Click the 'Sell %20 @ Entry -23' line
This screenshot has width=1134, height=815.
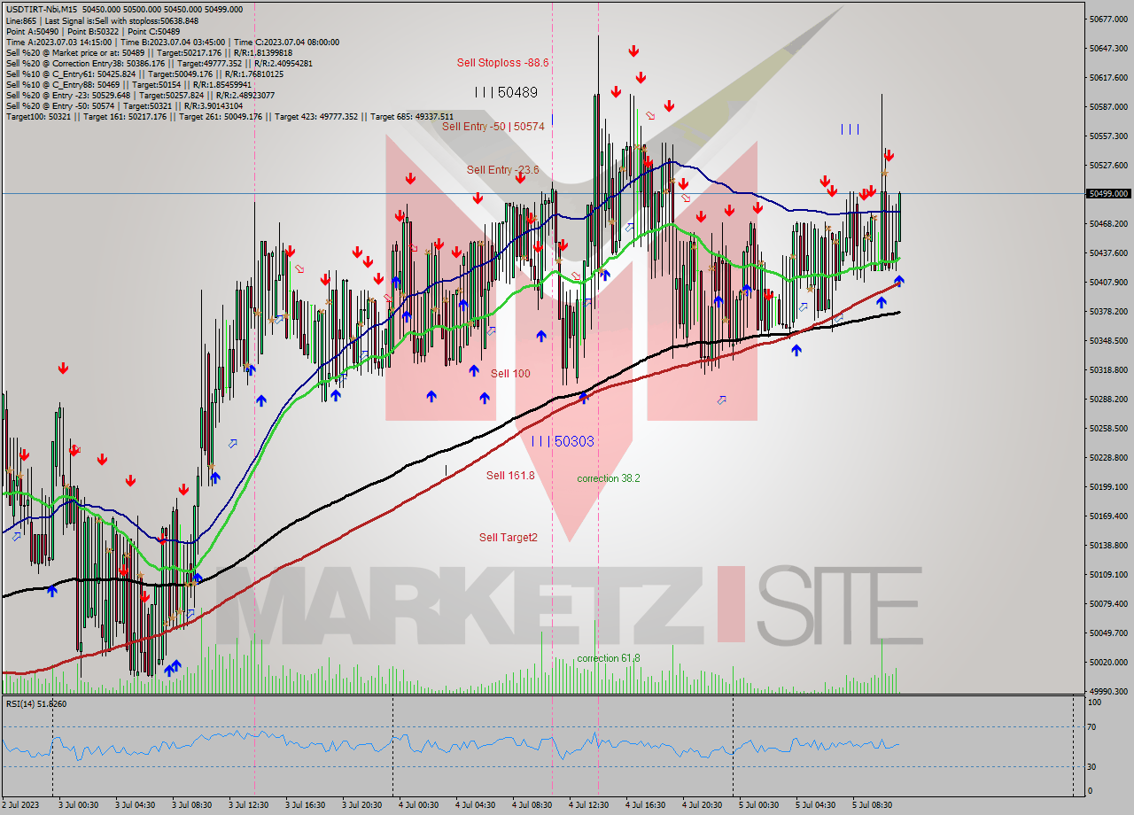point(140,95)
